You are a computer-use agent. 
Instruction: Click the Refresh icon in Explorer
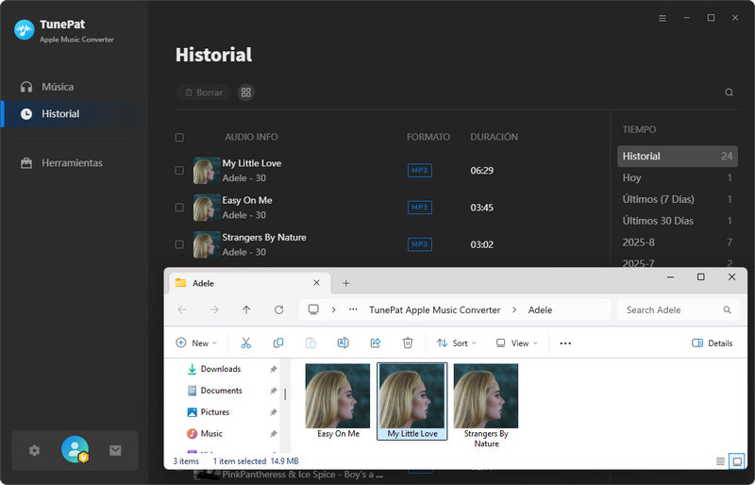pos(278,309)
